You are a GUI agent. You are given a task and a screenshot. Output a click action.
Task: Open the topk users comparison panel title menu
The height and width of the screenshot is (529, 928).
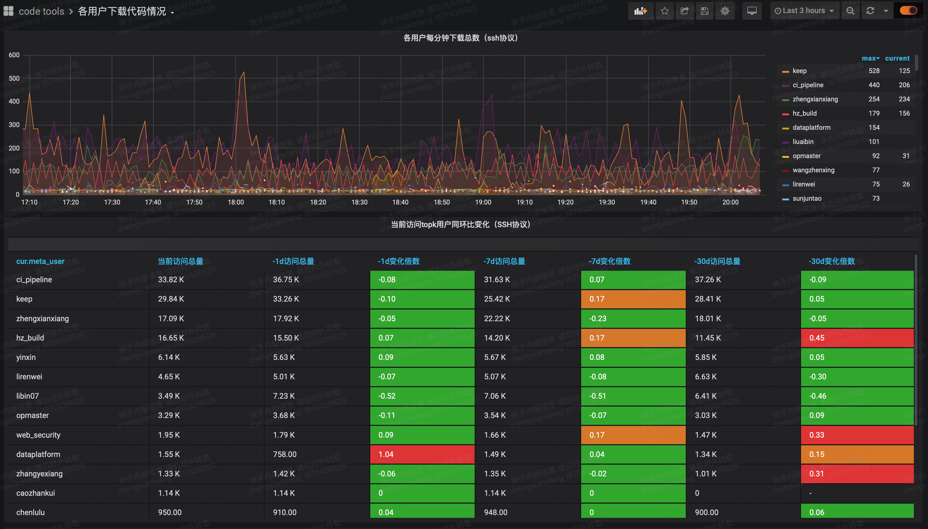click(x=460, y=224)
